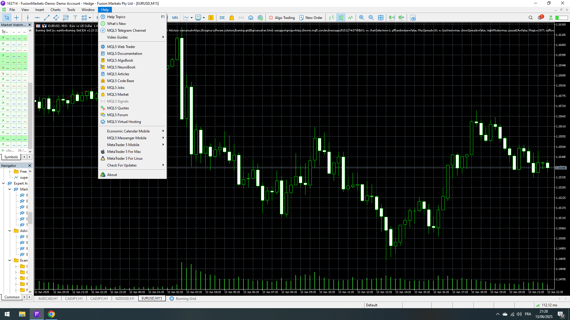Expand the Free folder in Navigator
The width and height of the screenshot is (570, 320).
[x=10, y=172]
